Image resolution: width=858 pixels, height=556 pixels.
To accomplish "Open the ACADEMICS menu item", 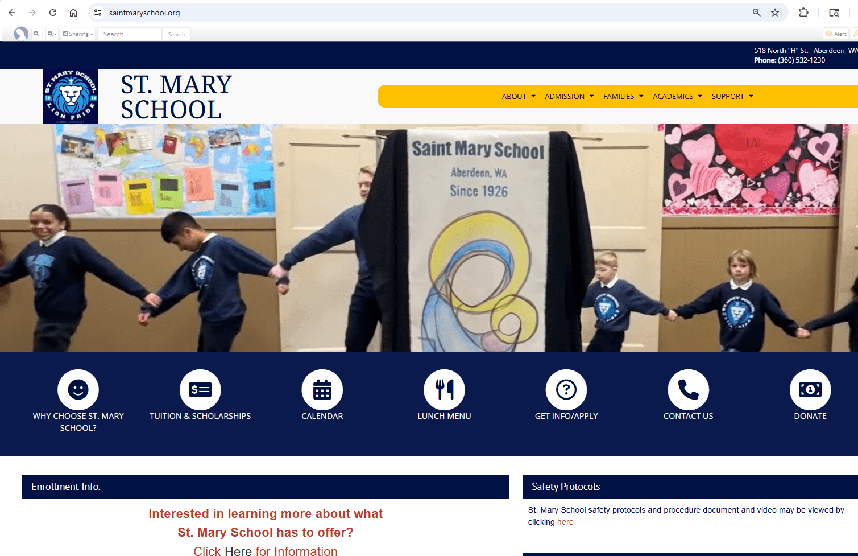I will point(673,97).
